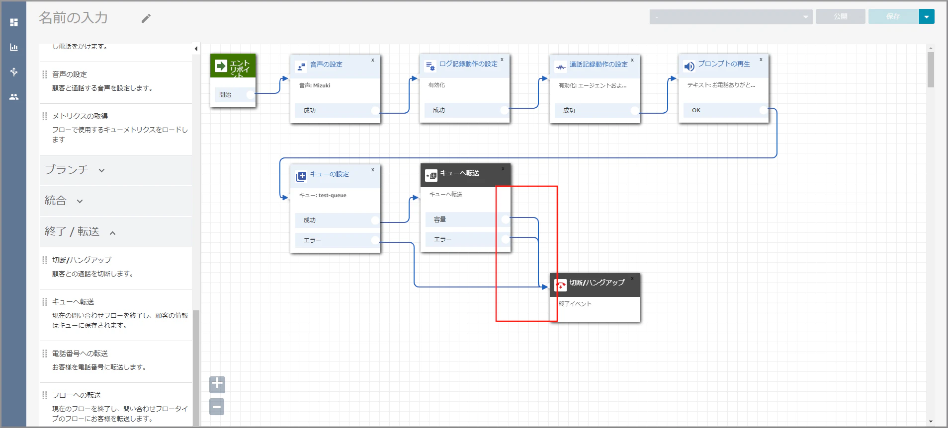Collapse the left block palette panel
Viewport: 948px width, 428px height.
tap(196, 49)
